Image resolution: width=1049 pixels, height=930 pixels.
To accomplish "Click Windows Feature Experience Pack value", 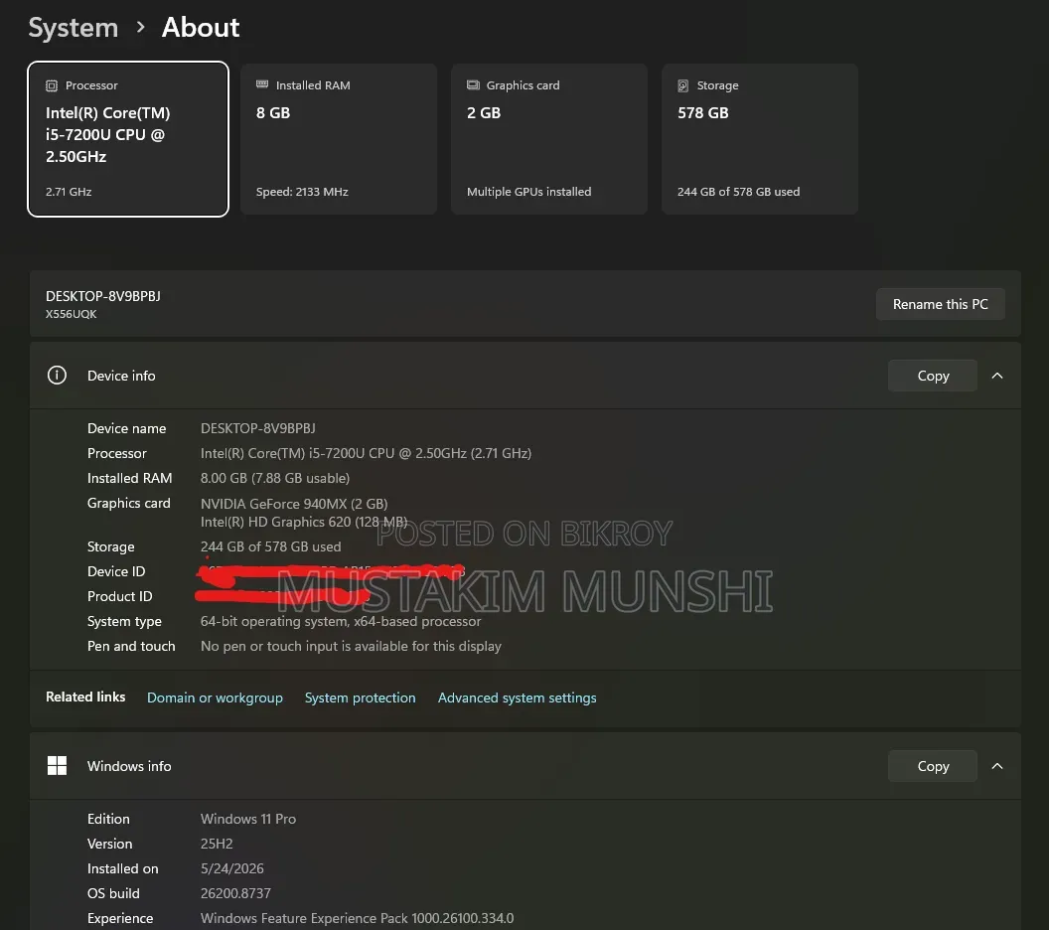I will 358,918.
